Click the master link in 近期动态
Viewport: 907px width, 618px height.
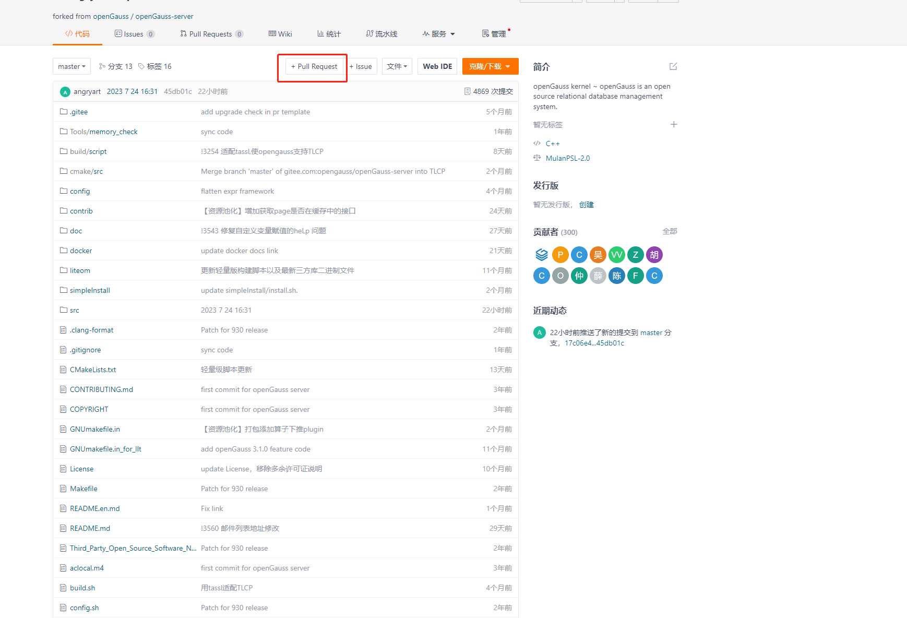tap(651, 332)
